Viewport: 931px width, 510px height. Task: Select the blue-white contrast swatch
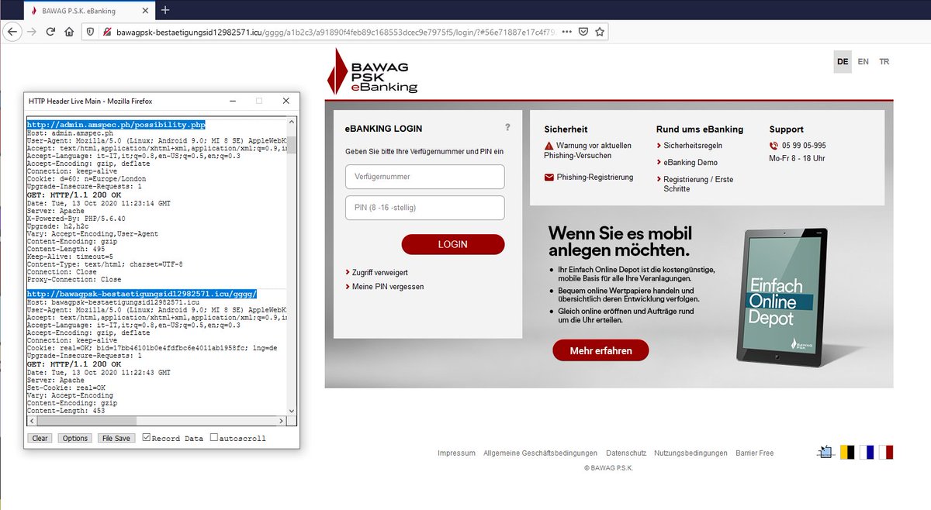867,452
